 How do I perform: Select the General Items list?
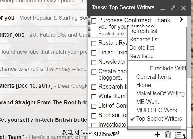click(154, 77)
